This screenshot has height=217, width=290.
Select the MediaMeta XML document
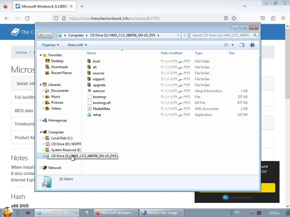point(101,109)
